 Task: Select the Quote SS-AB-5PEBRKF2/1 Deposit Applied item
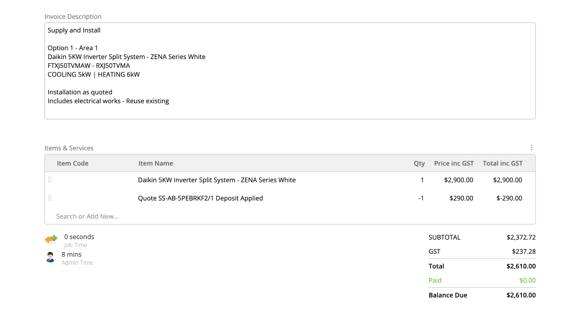(x=200, y=198)
